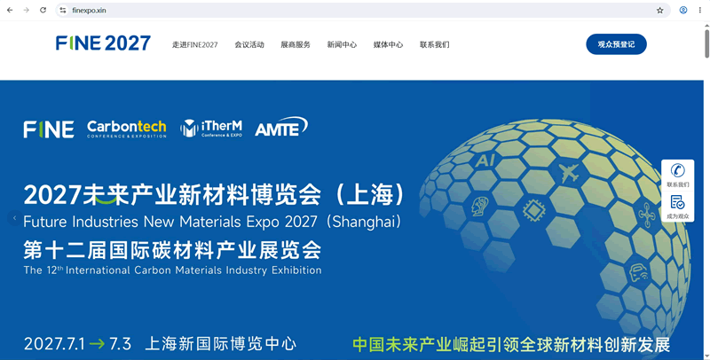The image size is (710, 360).
Task: Click the drone hexagon icon on globe
Action: [647, 215]
